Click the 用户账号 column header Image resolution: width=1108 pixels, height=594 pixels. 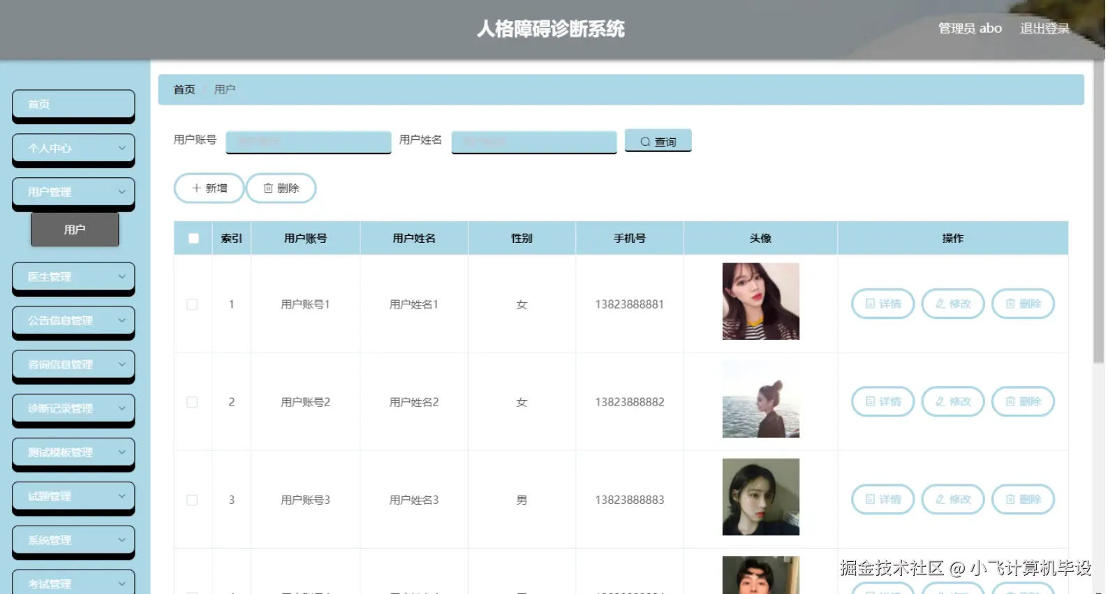(305, 239)
